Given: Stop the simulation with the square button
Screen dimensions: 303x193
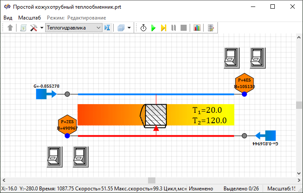Looking at the screenshot, I should (x=183, y=28).
